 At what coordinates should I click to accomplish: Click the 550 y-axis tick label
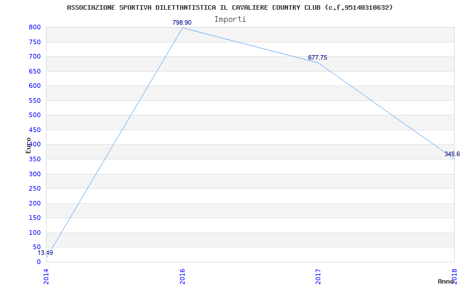34,101
